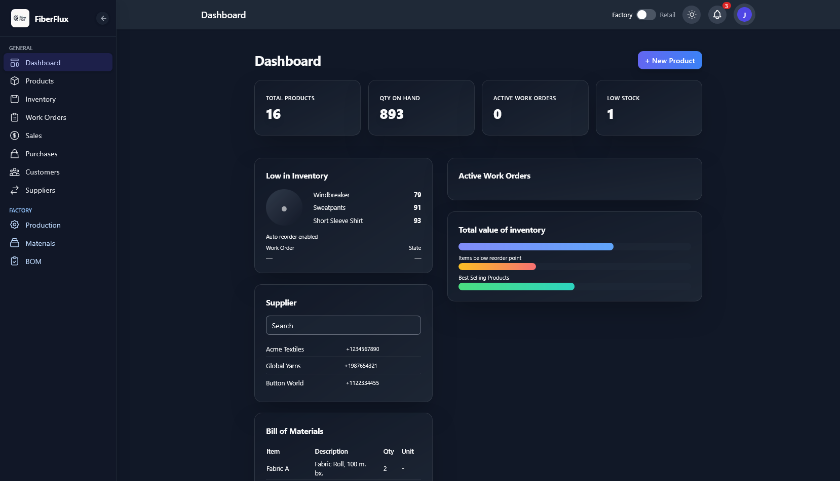Click the FiberFlux logo to expand navigation
This screenshot has height=481, width=840.
point(20,18)
